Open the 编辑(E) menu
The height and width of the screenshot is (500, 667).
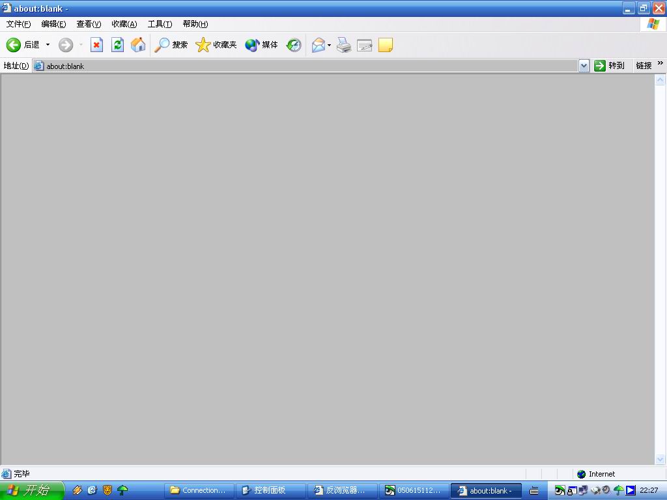pos(53,24)
